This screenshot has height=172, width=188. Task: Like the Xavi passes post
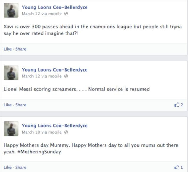point(7,49)
